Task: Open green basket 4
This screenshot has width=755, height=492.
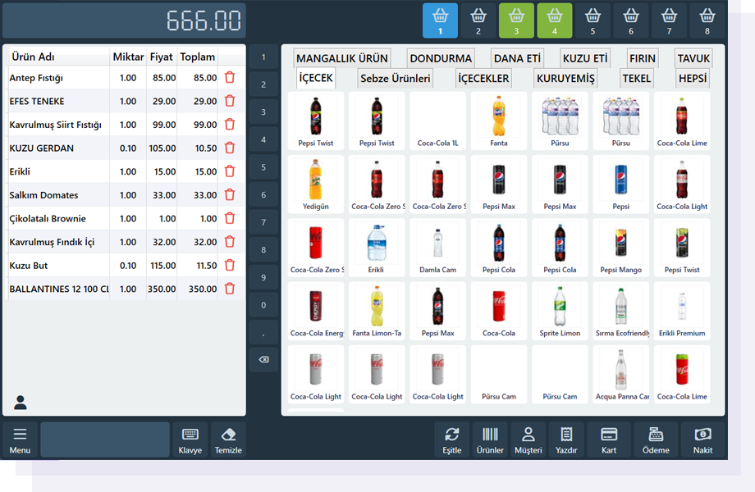Action: click(555, 20)
